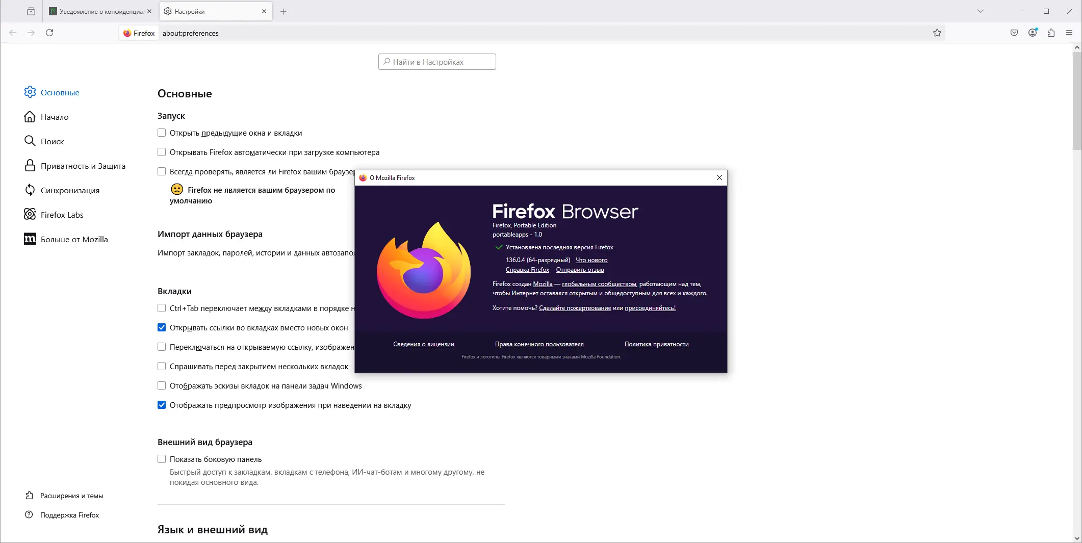Click the back navigation arrow
The image size is (1082, 543).
point(13,33)
